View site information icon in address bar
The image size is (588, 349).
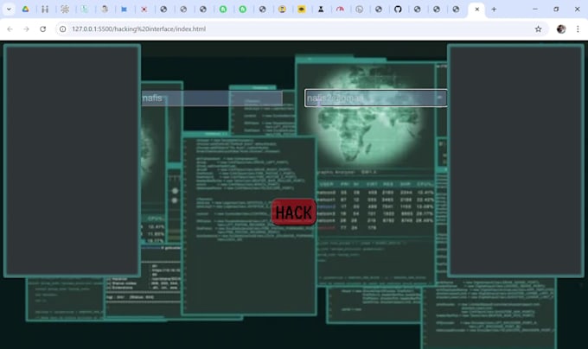(63, 29)
